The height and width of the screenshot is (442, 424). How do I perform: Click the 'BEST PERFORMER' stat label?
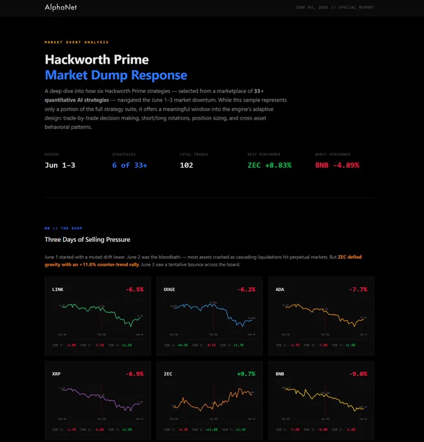pyautogui.click(x=264, y=155)
